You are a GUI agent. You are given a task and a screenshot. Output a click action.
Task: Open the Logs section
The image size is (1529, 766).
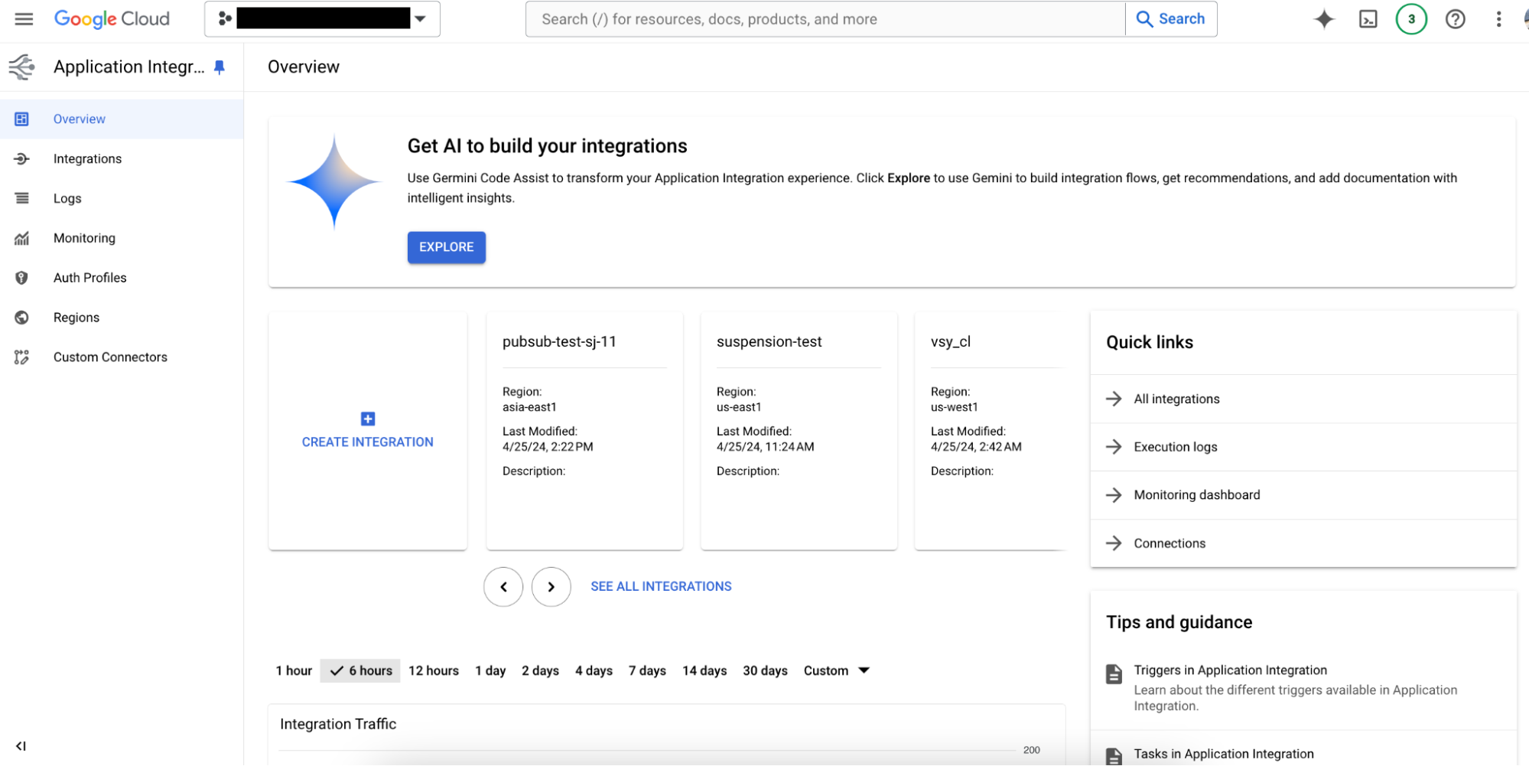(x=67, y=198)
